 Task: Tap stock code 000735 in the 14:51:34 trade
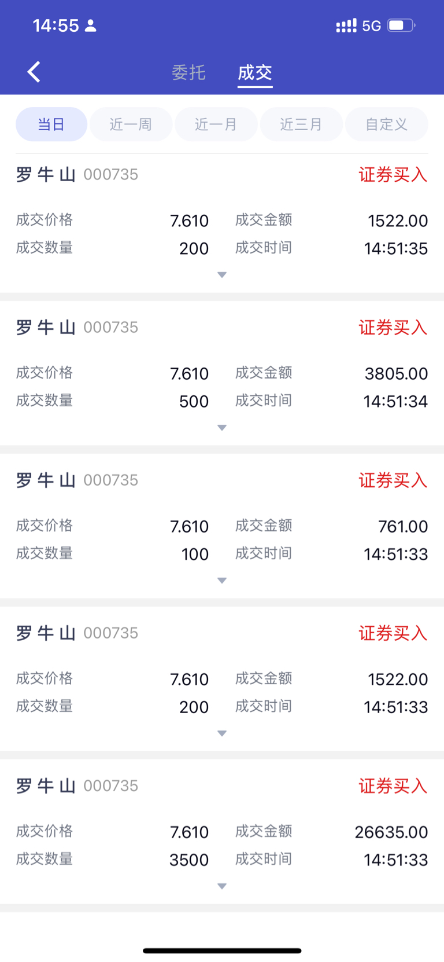tap(110, 328)
